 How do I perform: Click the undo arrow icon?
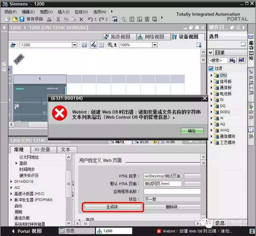coord(90,19)
